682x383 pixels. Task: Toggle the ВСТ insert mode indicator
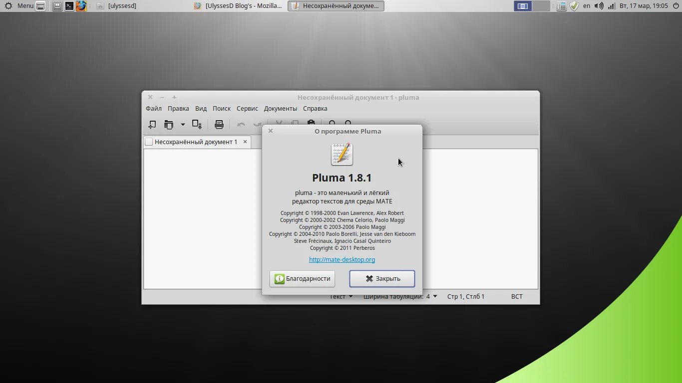click(517, 296)
